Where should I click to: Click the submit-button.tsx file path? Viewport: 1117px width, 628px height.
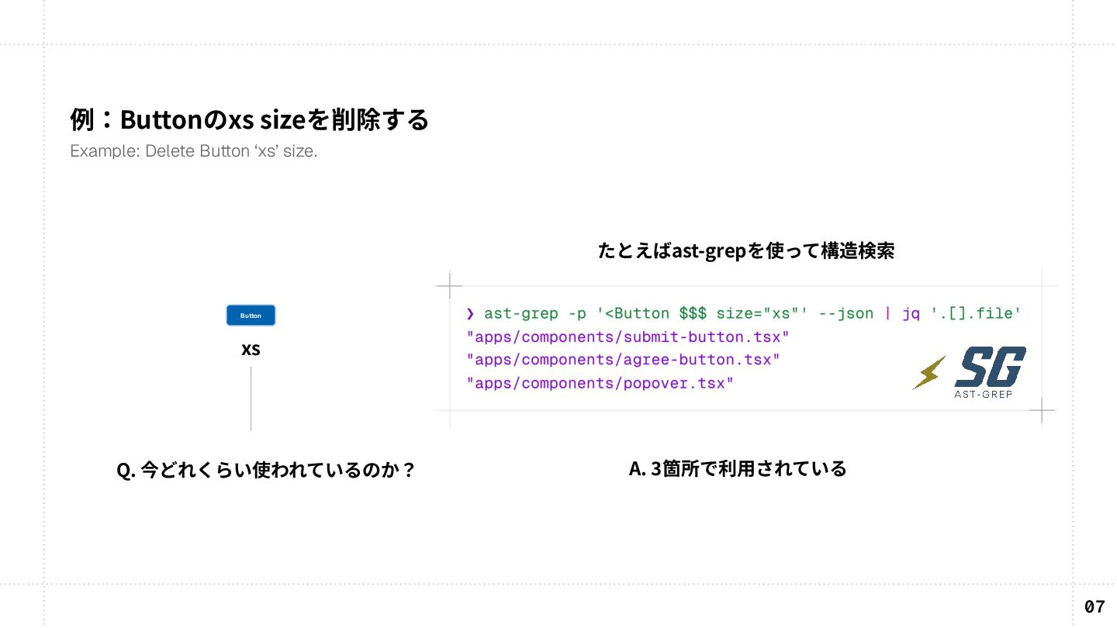(628, 337)
